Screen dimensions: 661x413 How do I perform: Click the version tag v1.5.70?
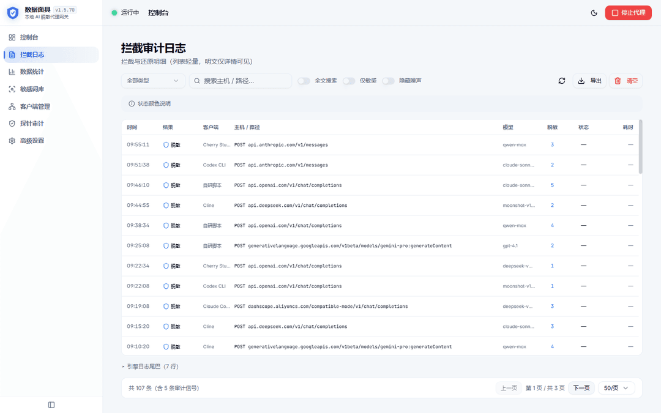coord(65,10)
